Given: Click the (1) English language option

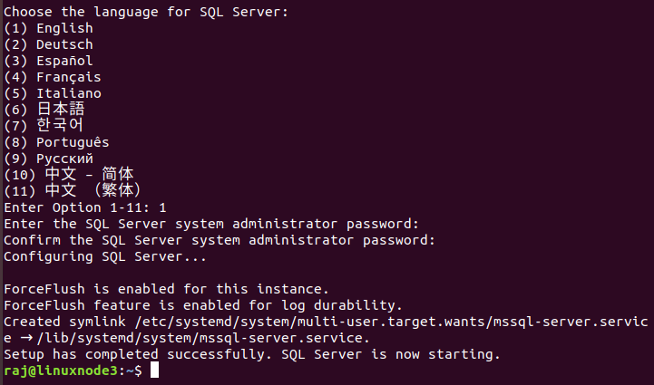Looking at the screenshot, I should 48,28.
